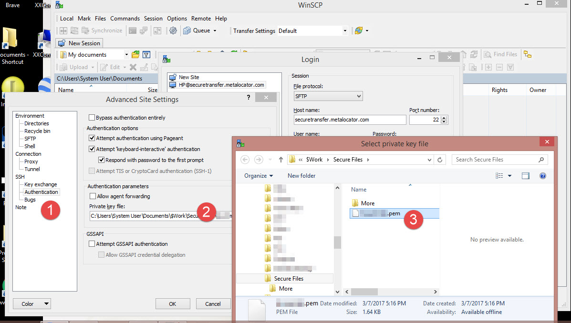Click the select files plus icon
Screen dimensions: 571x323
488,67
